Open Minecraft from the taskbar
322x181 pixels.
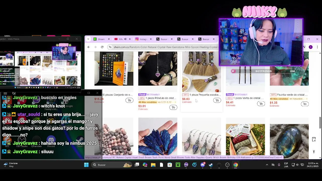coord(178,165)
